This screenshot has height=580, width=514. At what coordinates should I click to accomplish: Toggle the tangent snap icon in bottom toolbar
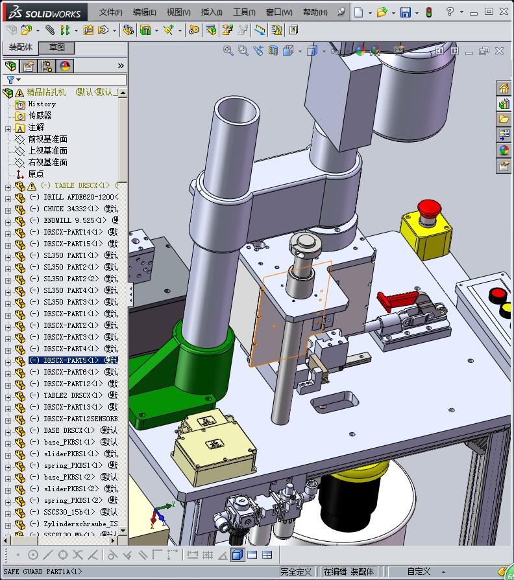click(112, 555)
